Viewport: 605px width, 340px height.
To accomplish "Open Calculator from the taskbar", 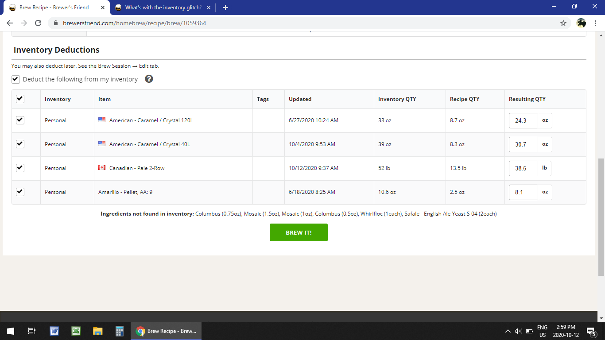I will (119, 331).
